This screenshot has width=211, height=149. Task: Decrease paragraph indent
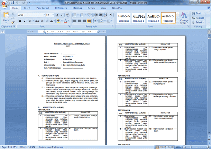pyautogui.click(x=96, y=15)
